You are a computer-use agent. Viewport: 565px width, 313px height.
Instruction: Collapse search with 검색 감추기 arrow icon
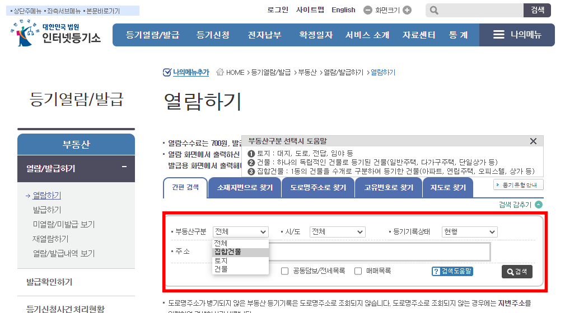click(539, 205)
